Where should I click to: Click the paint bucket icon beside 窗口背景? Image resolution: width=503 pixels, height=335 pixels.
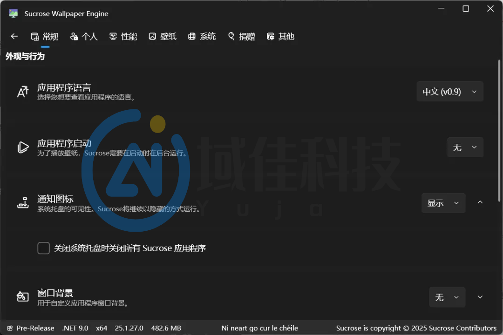[23, 297]
